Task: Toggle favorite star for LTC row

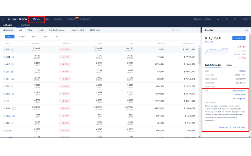Action: click(x=4, y=72)
